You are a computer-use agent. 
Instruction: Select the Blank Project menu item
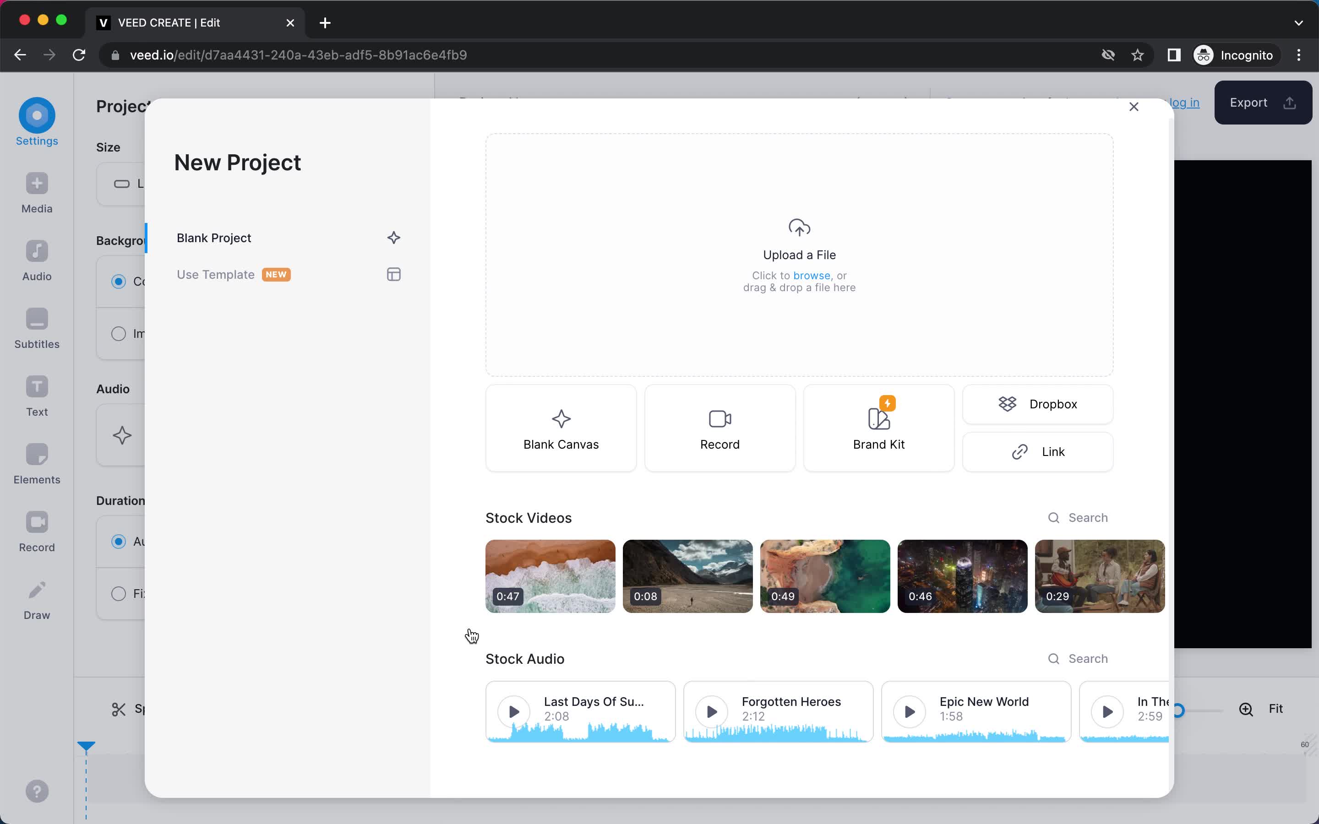pyautogui.click(x=214, y=238)
